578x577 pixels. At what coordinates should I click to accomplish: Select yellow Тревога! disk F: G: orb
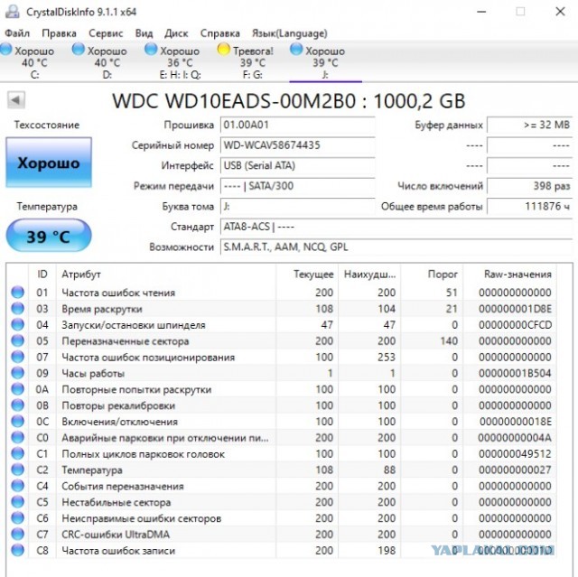coord(223,50)
